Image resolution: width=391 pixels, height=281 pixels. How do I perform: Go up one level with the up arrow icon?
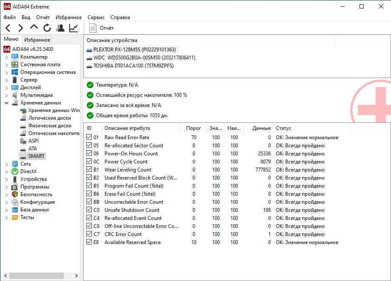coord(34,27)
